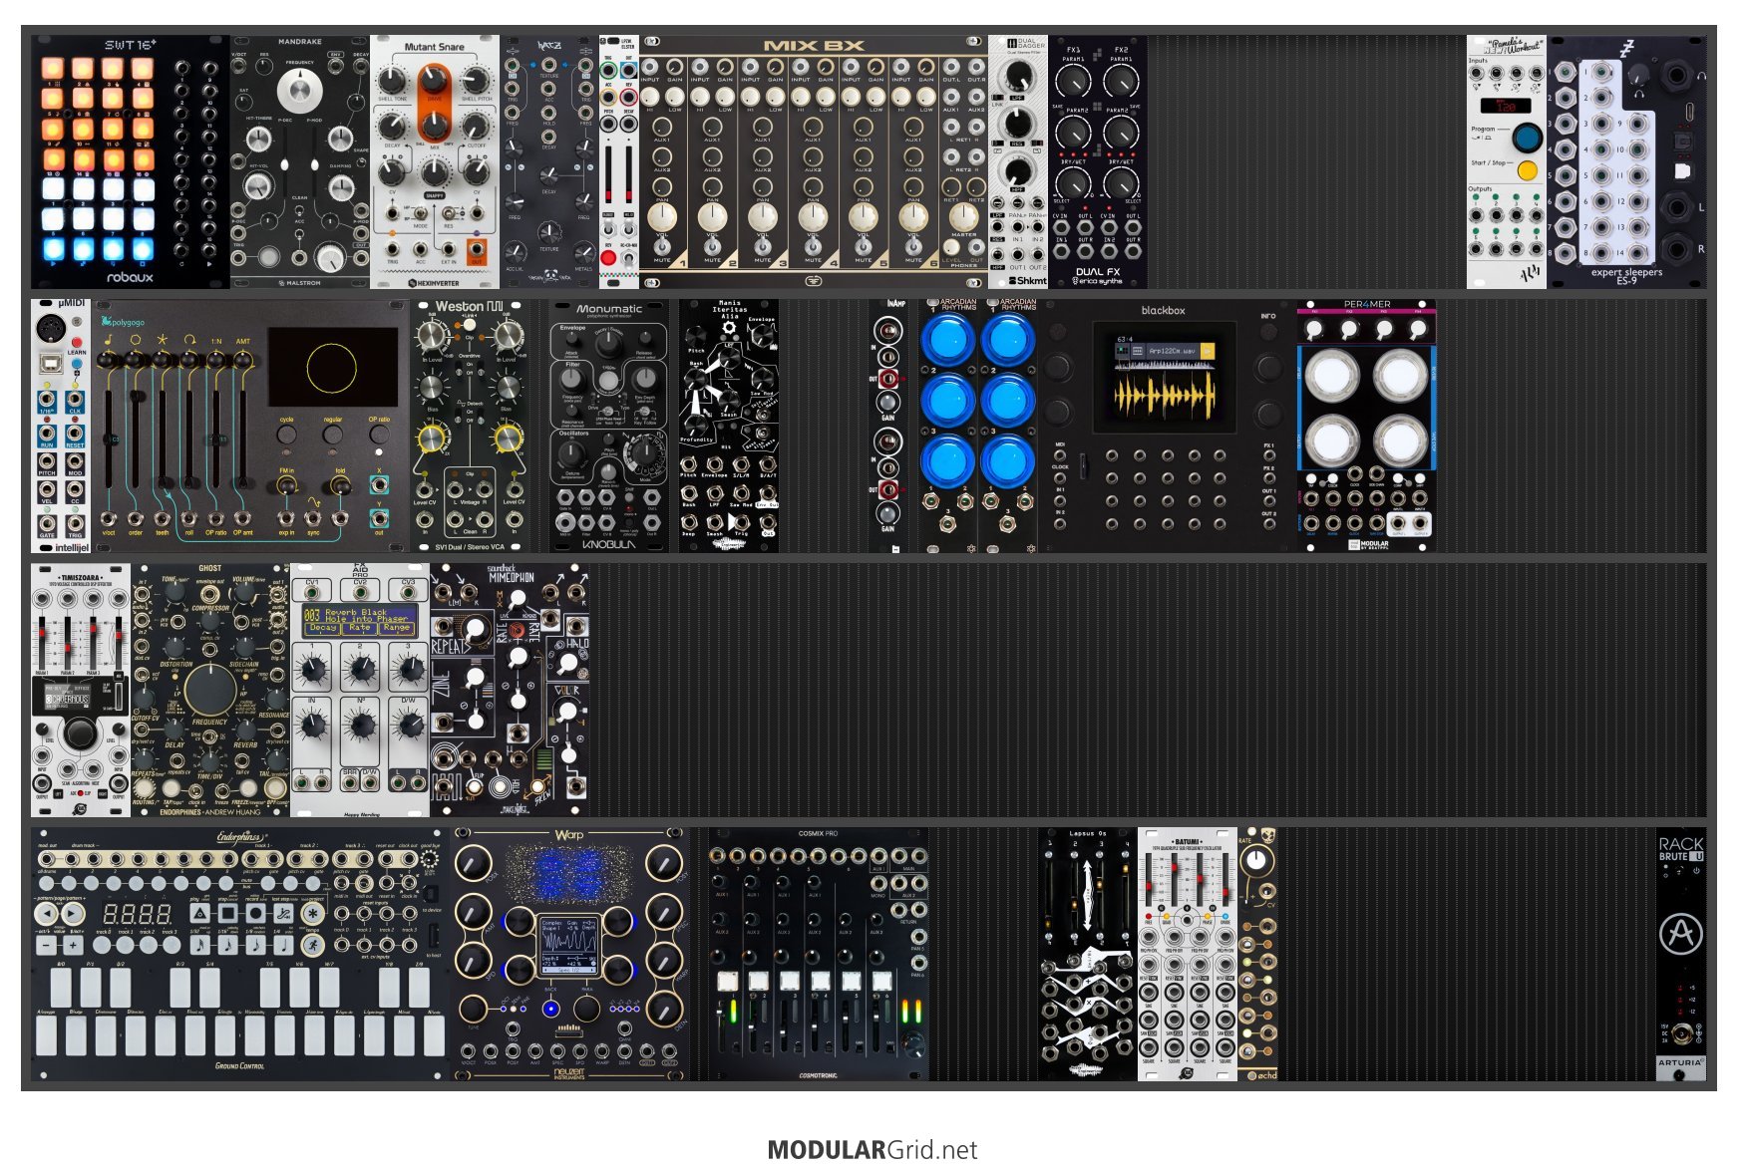Click the red LEARN button on µMIDI
The image size is (1747, 1171).
pos(76,343)
